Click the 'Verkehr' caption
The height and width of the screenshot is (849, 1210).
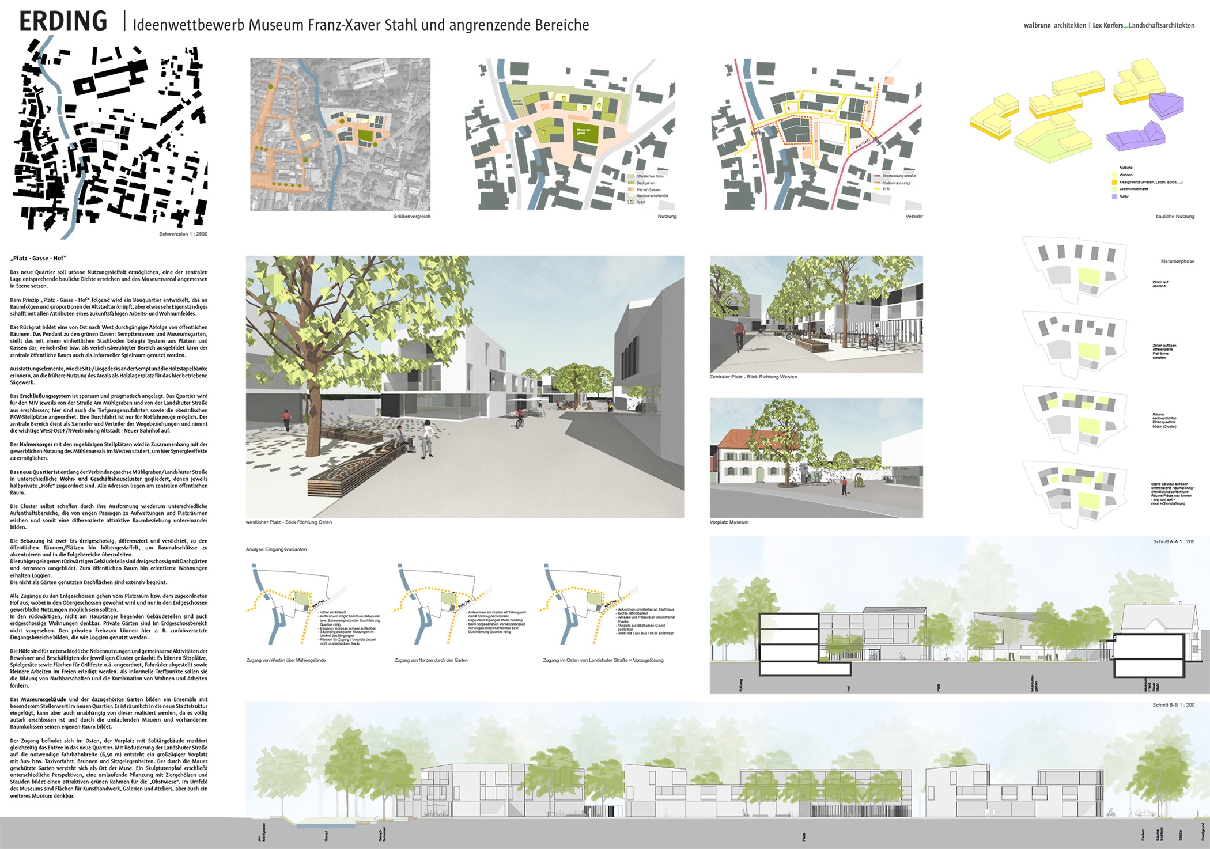tap(914, 217)
